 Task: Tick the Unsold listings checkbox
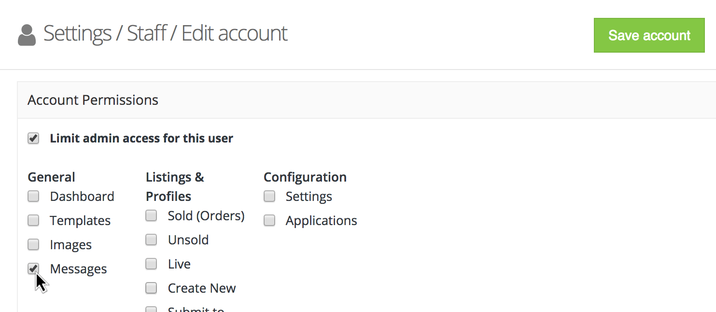(x=151, y=240)
